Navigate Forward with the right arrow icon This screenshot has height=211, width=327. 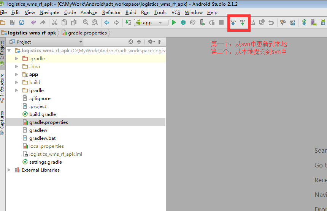pos(116,22)
